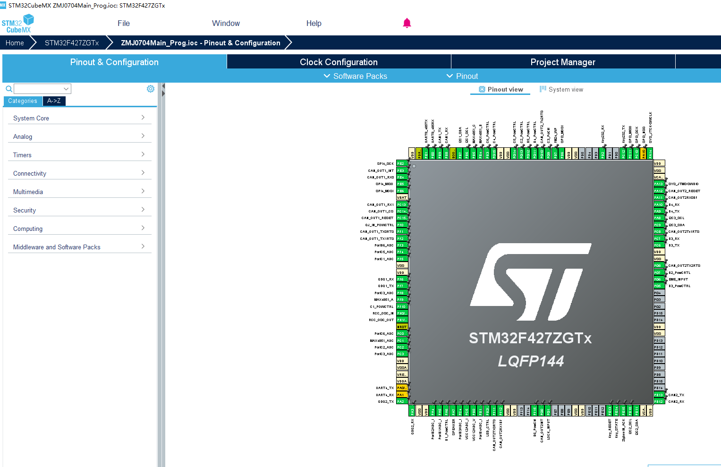Select pin PE3 labeled CAN_OUT1_INT

pos(402,170)
